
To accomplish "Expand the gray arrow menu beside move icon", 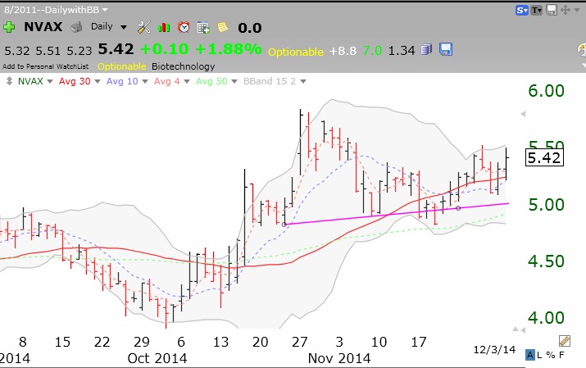I will pyautogui.click(x=577, y=10).
